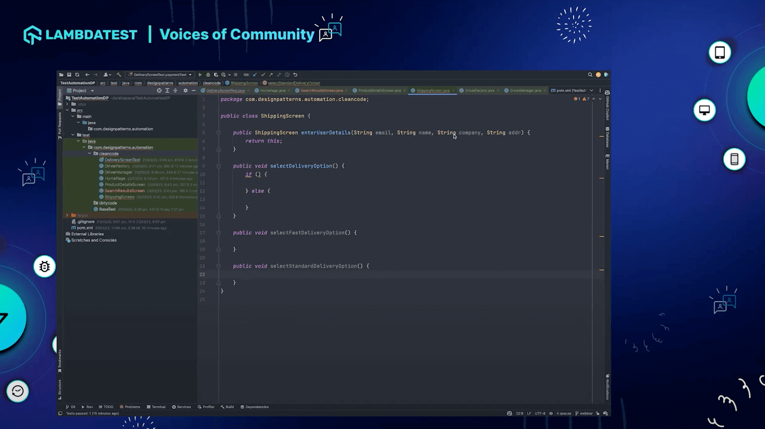Click the Git rollback icon
This screenshot has width=765, height=429.
click(295, 75)
